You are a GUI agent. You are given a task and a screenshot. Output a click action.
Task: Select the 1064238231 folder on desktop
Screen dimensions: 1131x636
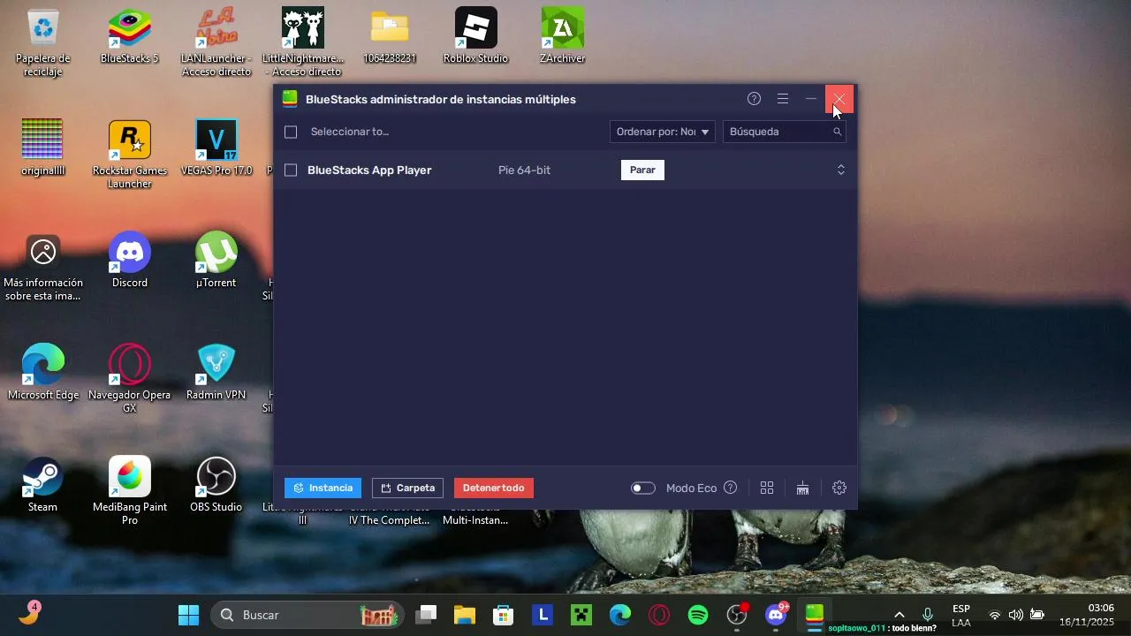click(390, 36)
